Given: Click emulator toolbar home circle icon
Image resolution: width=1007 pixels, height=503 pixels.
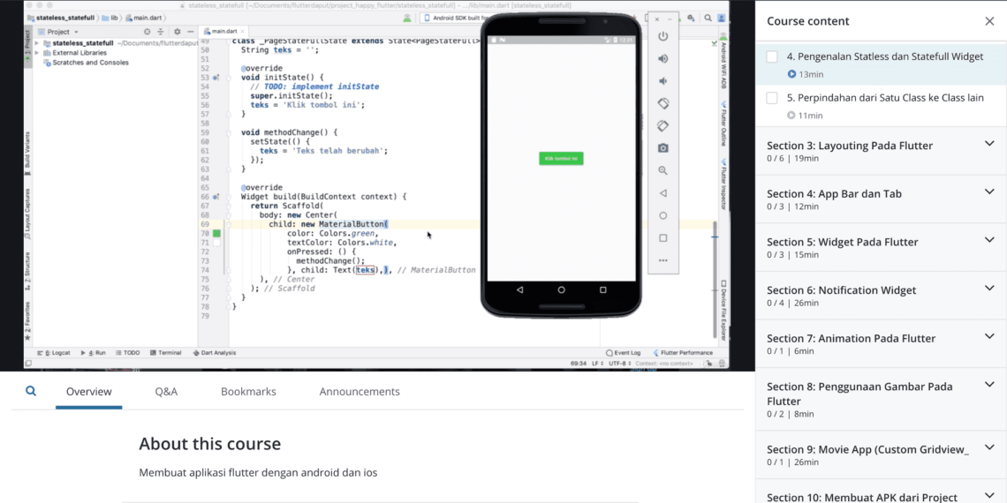Looking at the screenshot, I should click(663, 215).
